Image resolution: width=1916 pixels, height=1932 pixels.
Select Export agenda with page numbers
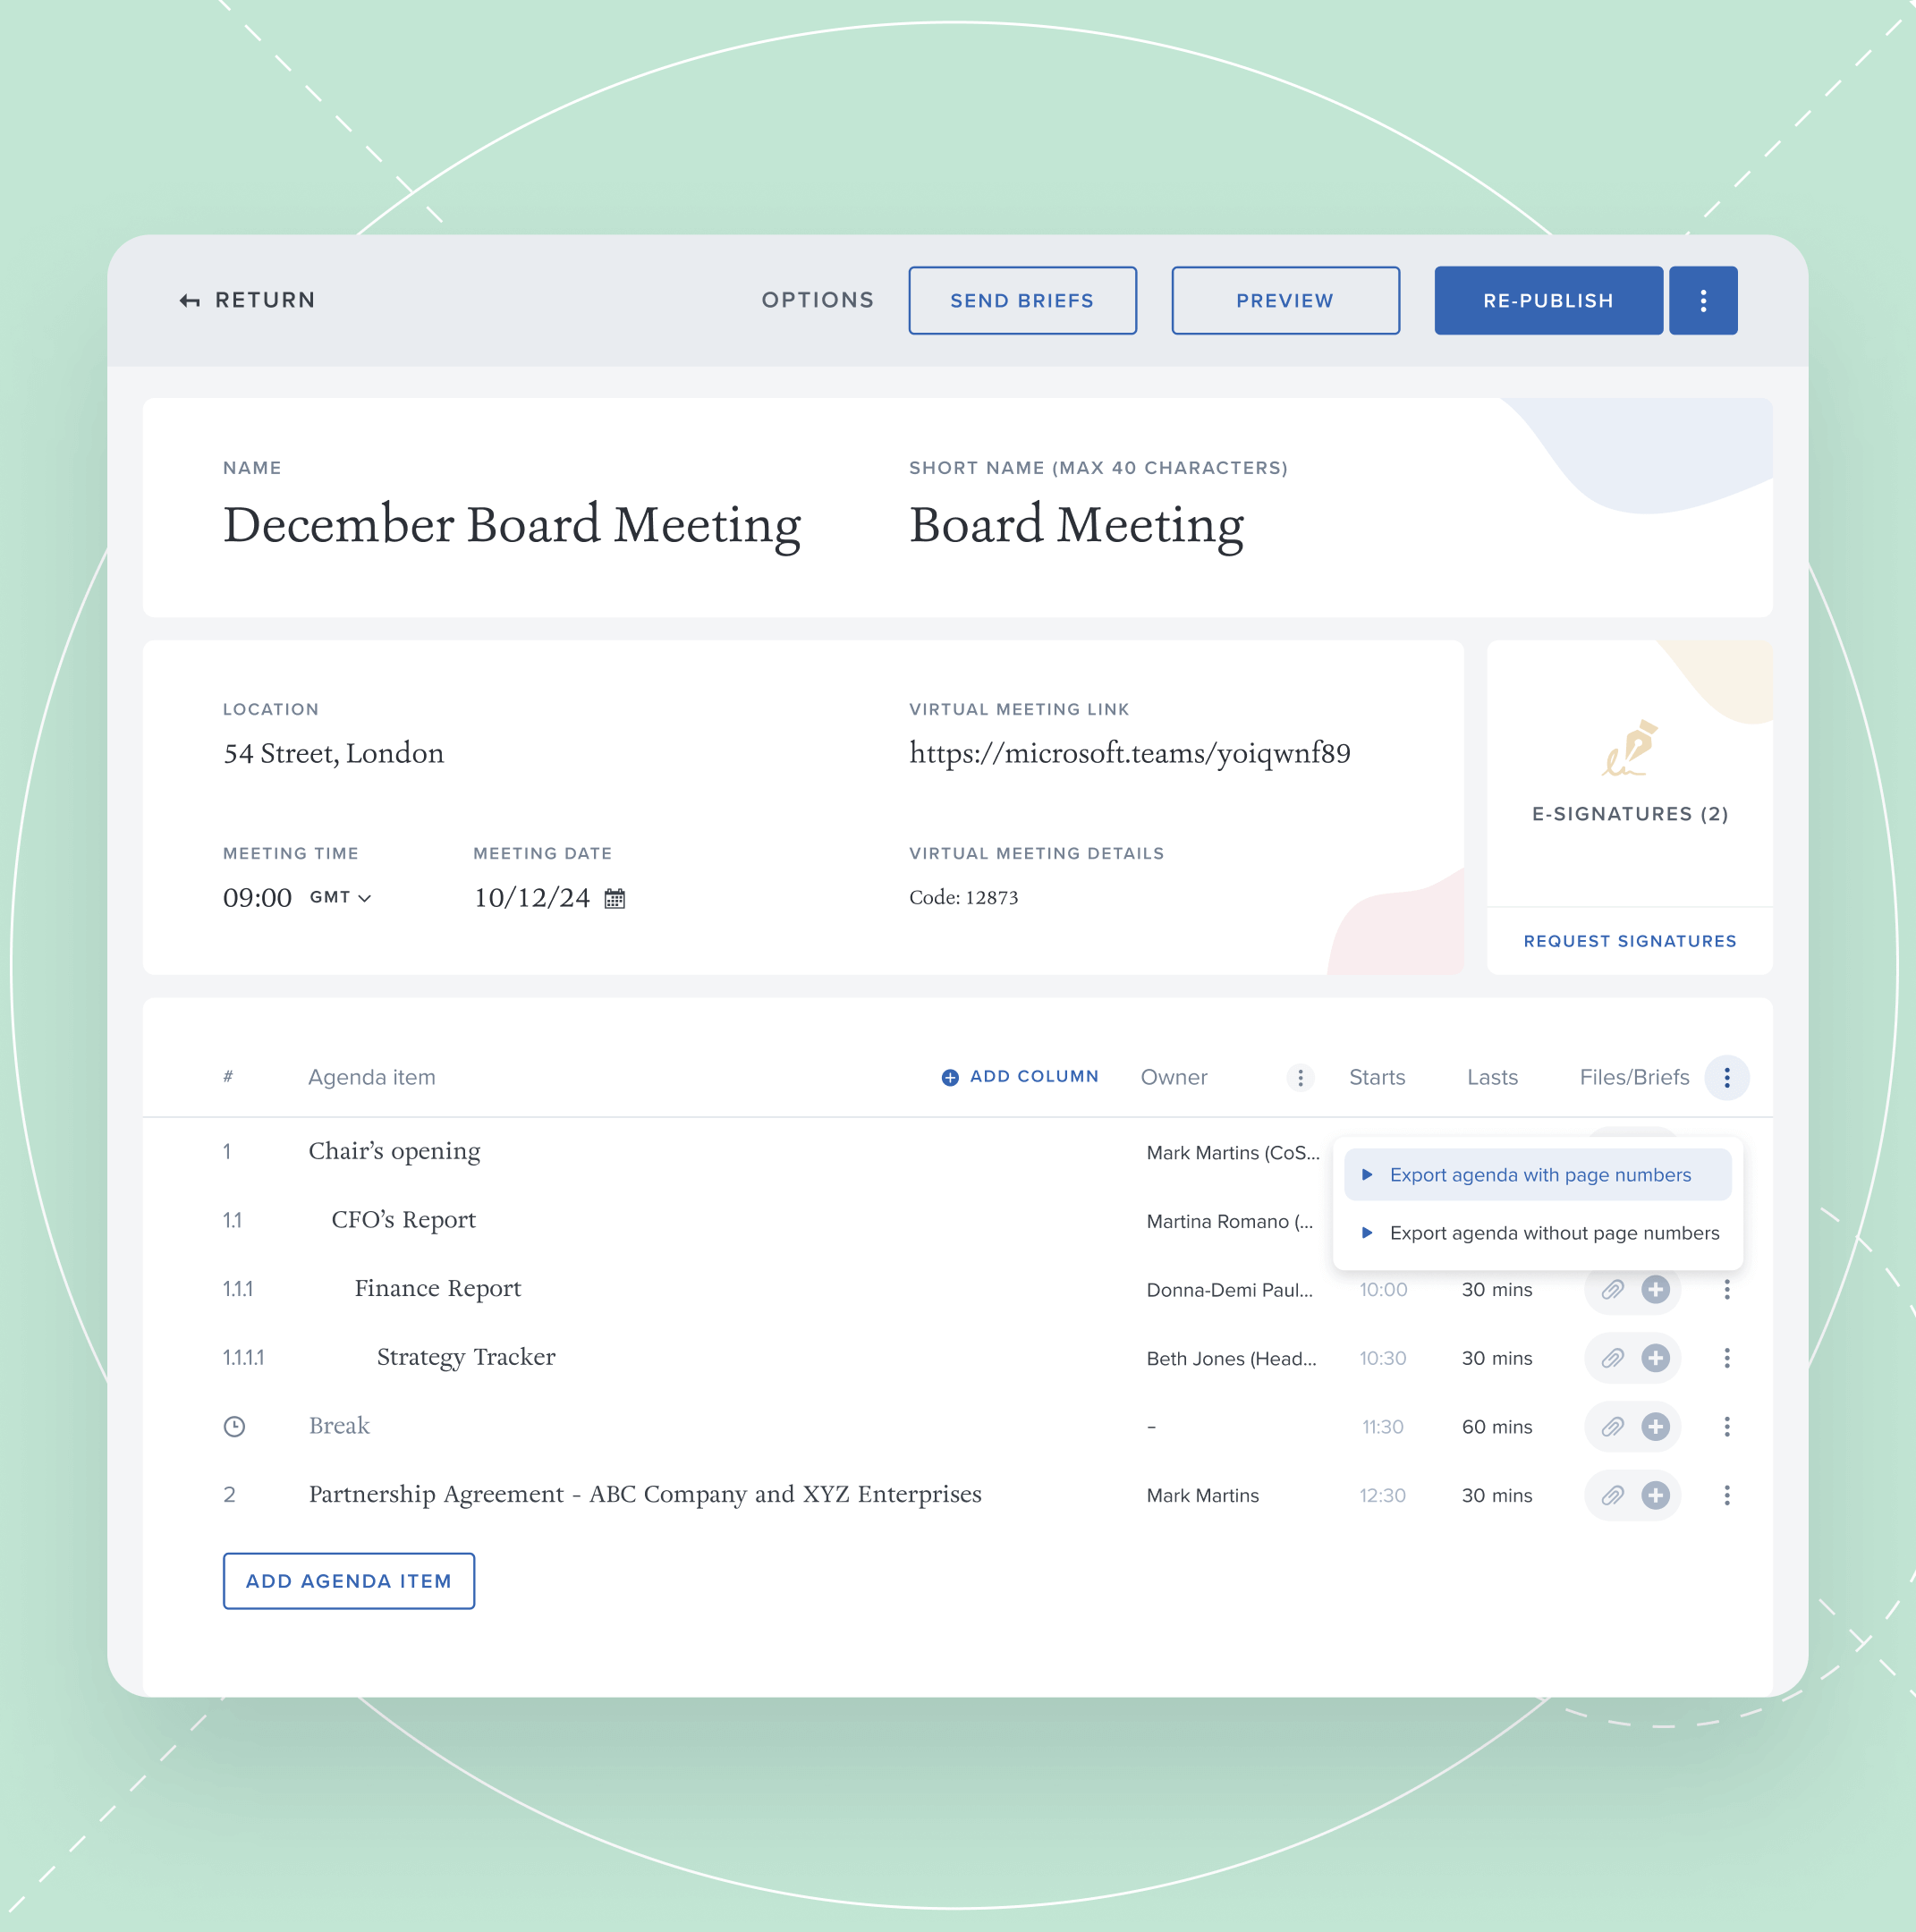coord(1539,1174)
